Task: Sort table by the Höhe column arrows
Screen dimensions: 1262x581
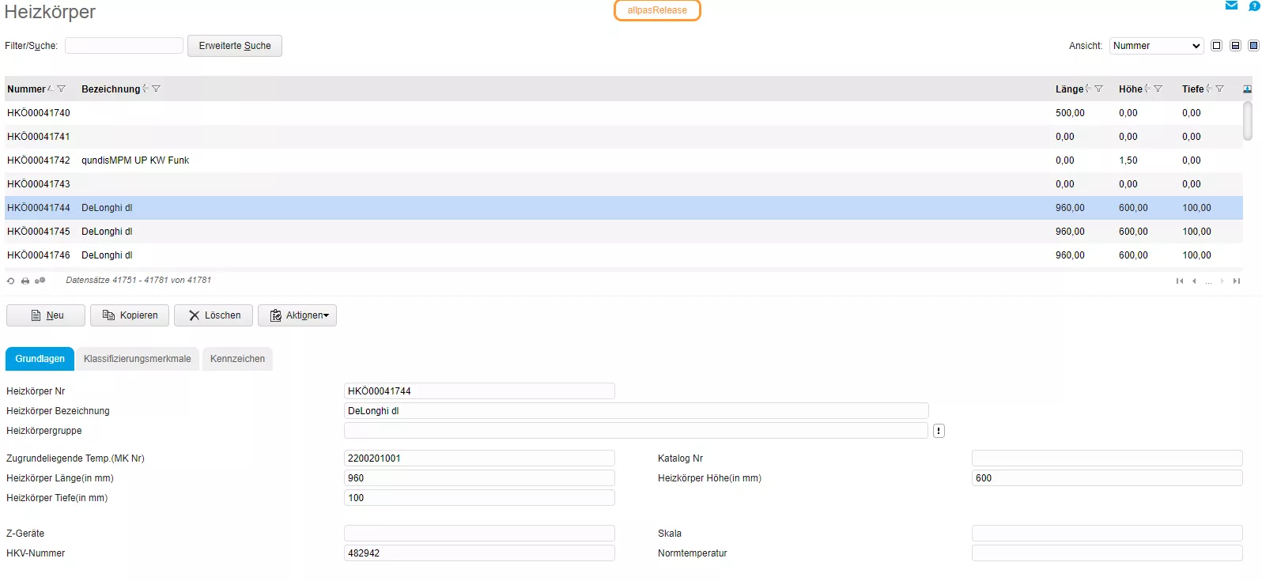Action: point(1147,89)
